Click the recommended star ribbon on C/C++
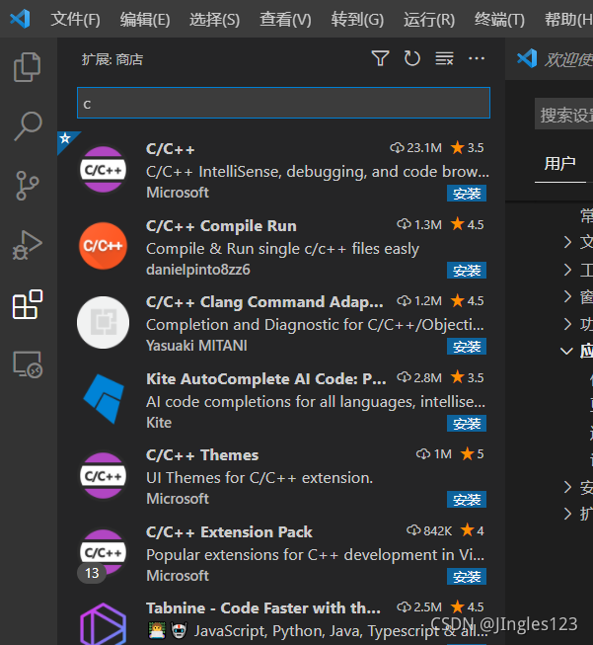Viewport: 593px width, 645px height. (66, 139)
